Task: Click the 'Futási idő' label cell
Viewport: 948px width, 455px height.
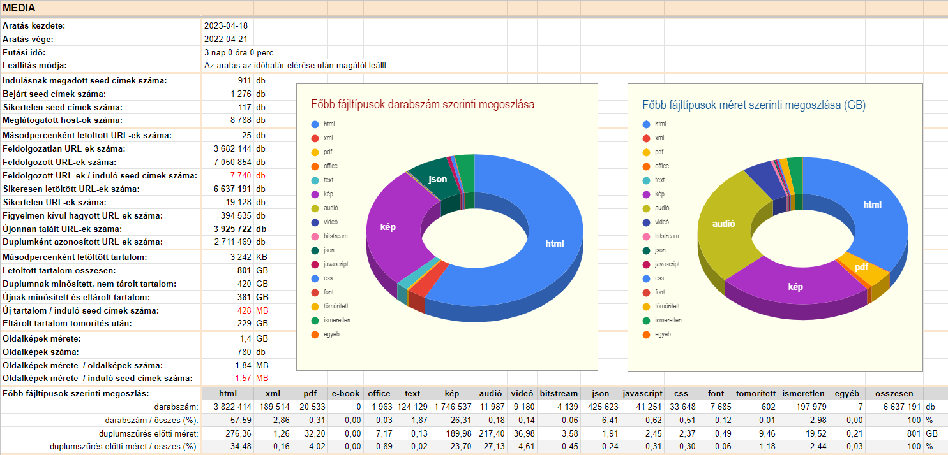Action: 24,52
